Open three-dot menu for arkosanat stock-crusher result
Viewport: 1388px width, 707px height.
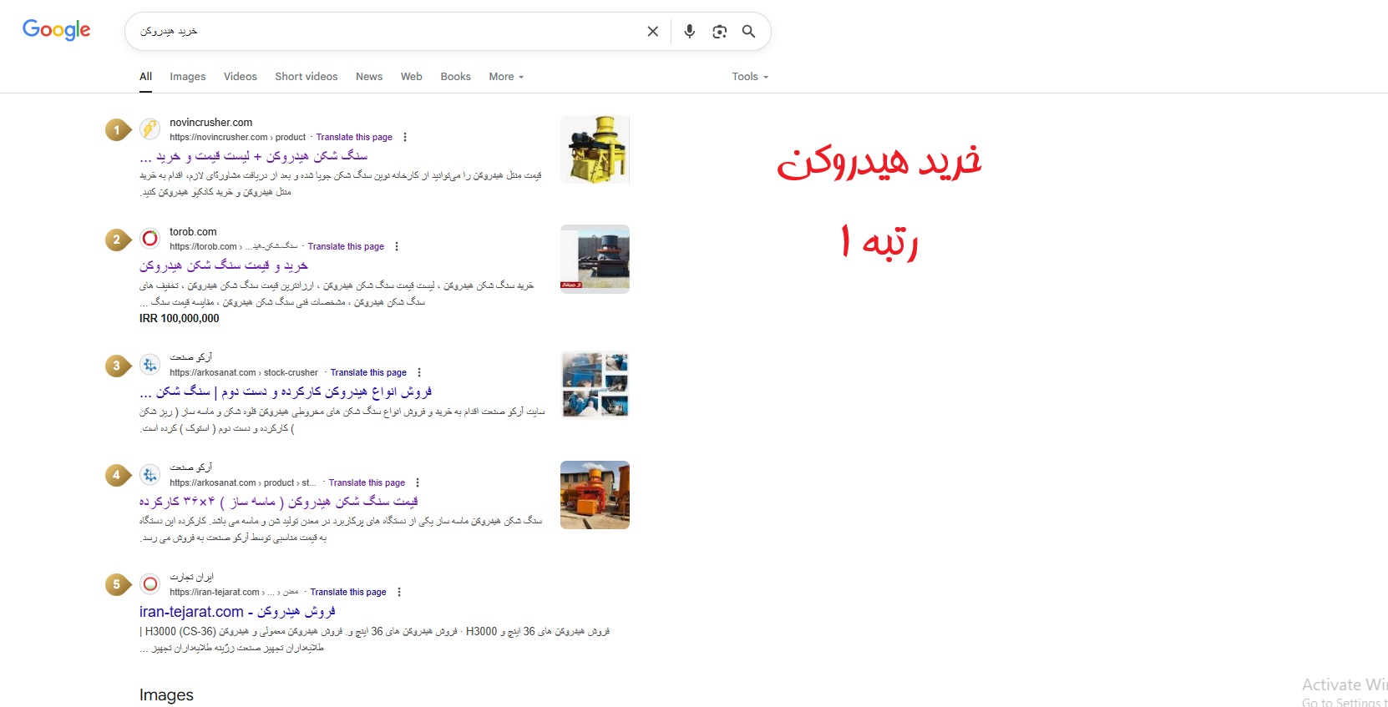(419, 372)
